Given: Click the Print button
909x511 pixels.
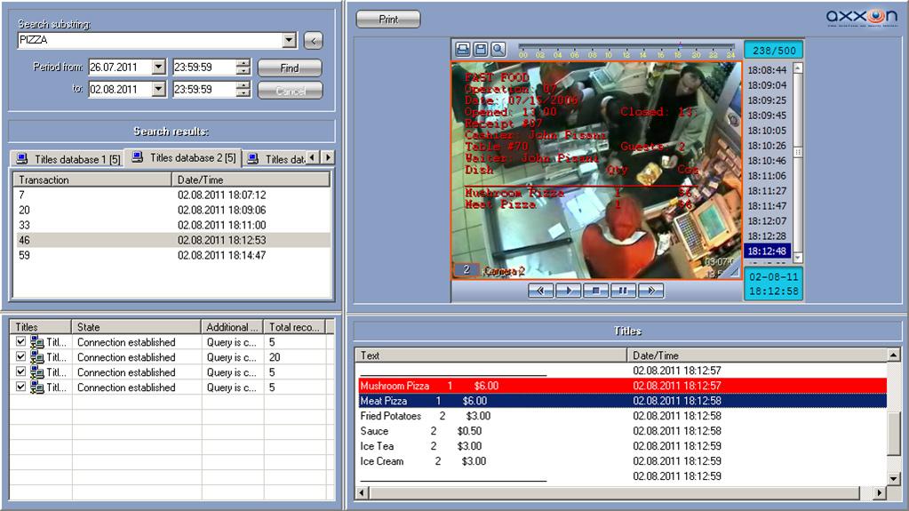Looking at the screenshot, I should 388,20.
